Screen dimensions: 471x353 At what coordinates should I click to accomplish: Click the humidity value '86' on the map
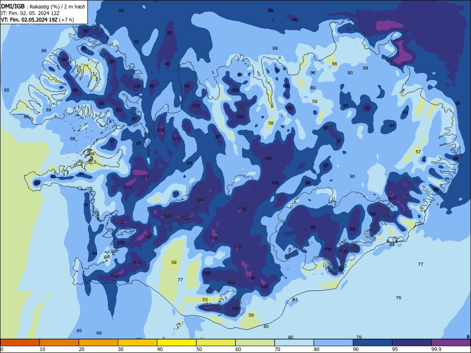(x=26, y=116)
